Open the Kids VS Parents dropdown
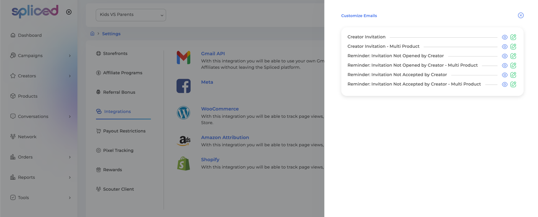Viewport: 538px width, 217px height. pos(131,15)
